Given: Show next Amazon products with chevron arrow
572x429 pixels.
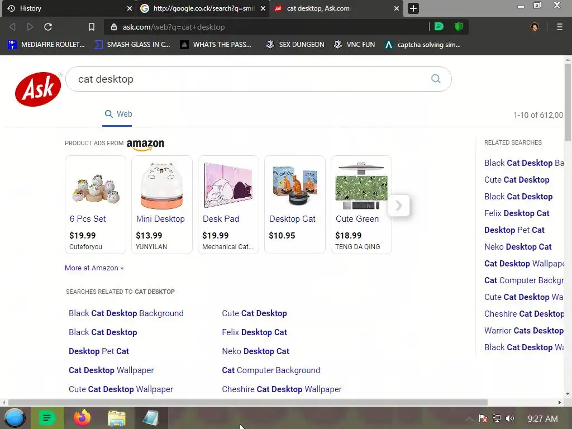Looking at the screenshot, I should pyautogui.click(x=399, y=206).
